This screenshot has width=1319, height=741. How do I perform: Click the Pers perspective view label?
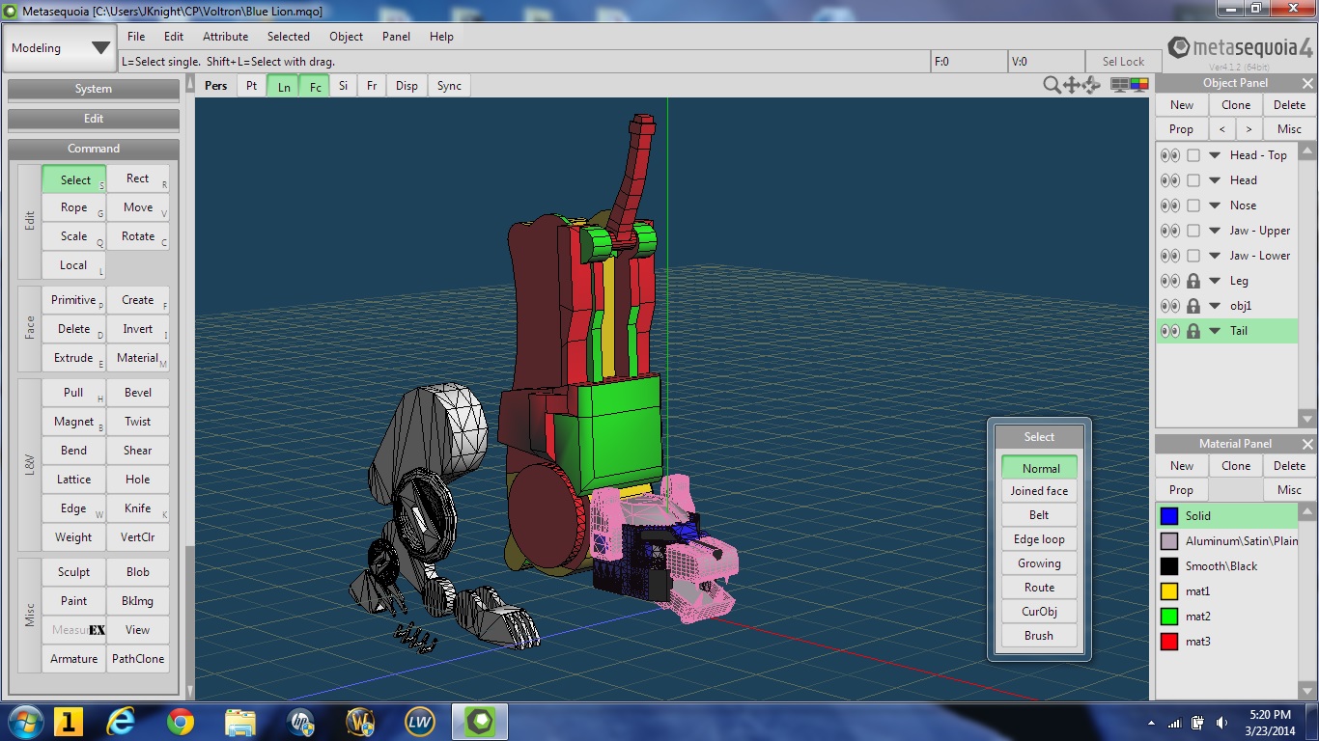(x=216, y=86)
